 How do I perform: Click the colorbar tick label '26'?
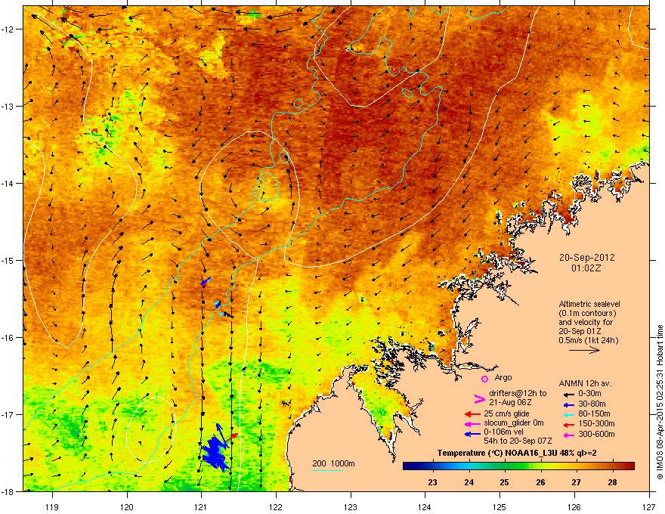(540, 482)
